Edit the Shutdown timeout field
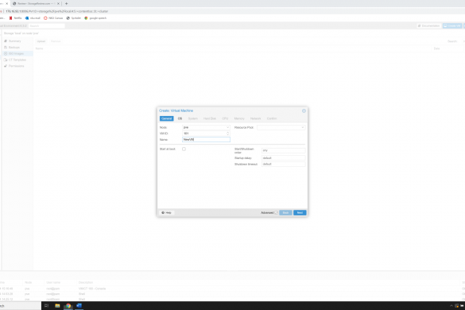The image size is (465, 310). (283, 164)
